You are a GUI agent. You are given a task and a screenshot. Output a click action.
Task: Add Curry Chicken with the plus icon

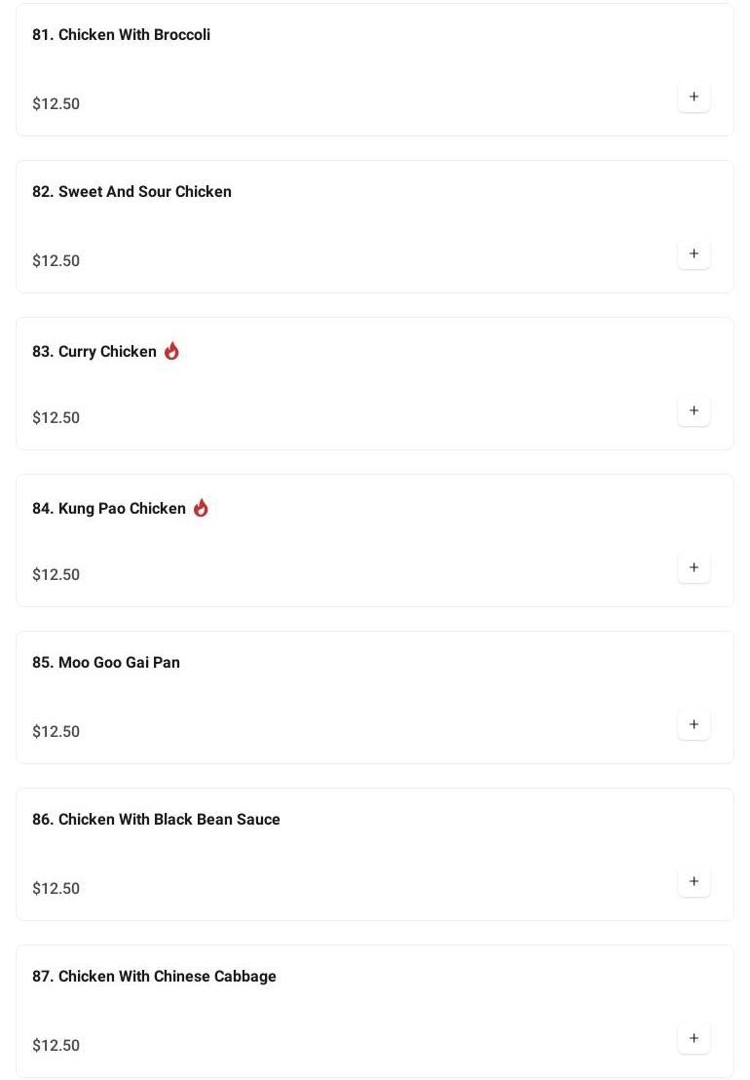(694, 411)
